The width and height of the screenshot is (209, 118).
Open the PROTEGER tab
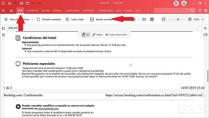89,10
